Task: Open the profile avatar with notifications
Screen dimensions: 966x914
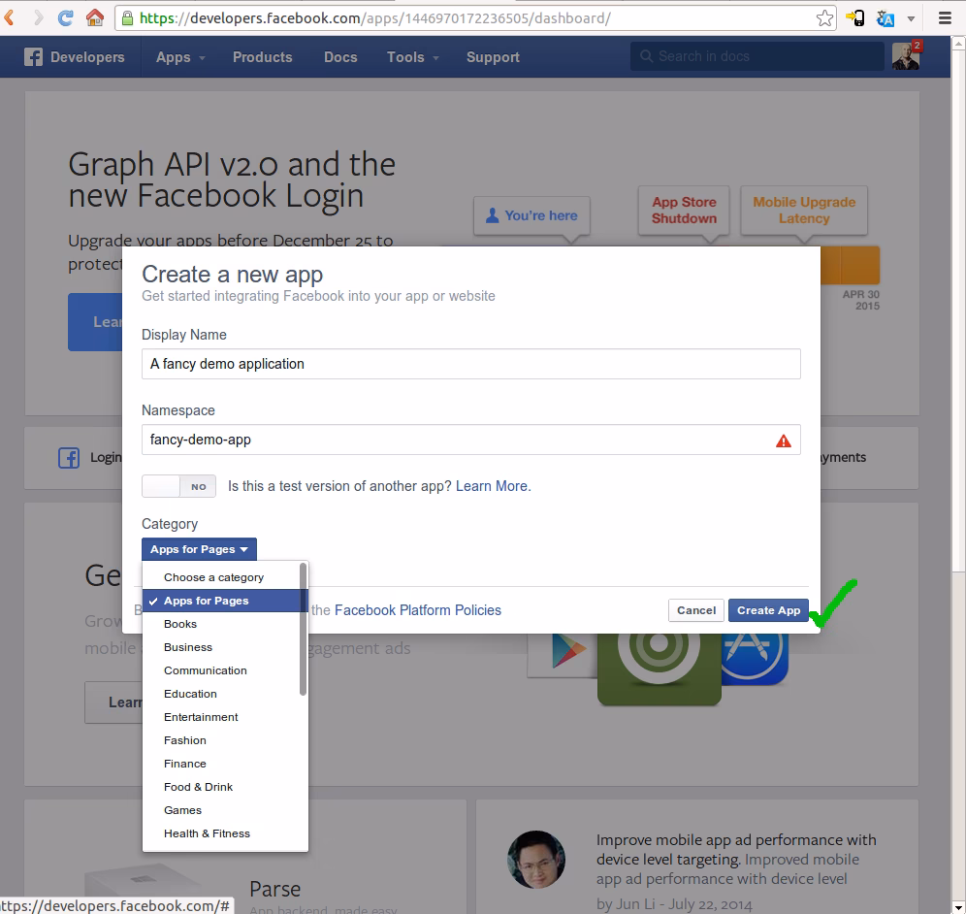Action: coord(906,56)
